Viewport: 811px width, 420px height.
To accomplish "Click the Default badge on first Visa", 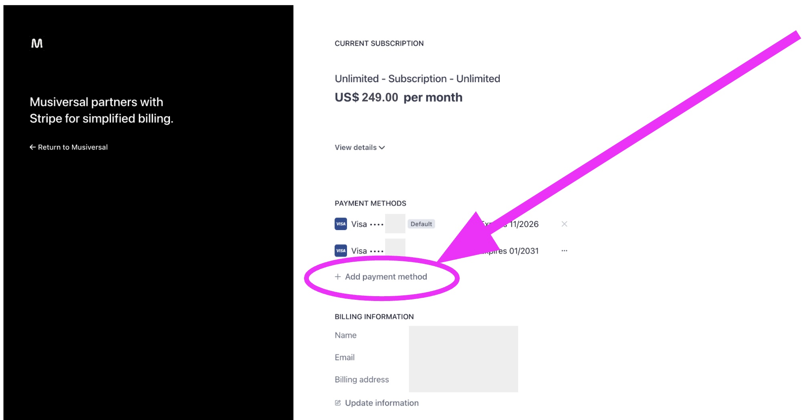I will [x=421, y=224].
